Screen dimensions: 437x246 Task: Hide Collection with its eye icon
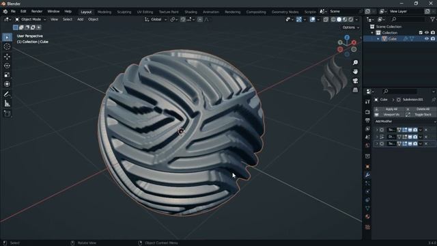pos(426,33)
